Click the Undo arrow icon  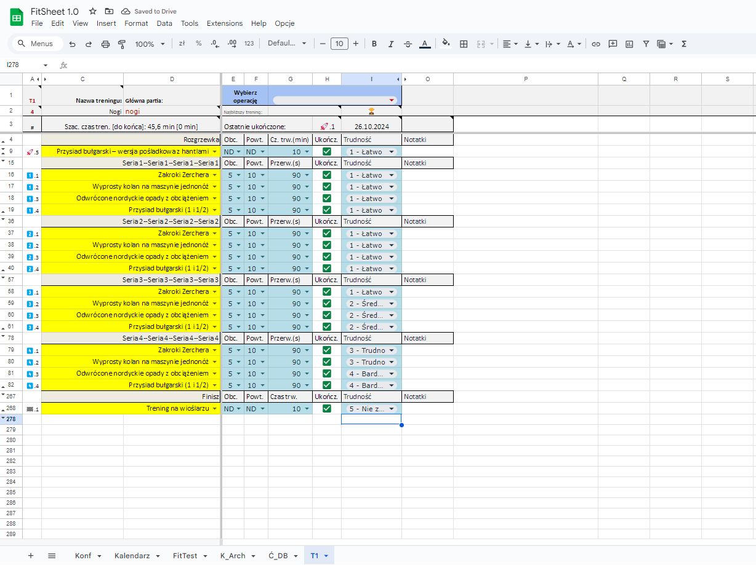[x=73, y=44]
